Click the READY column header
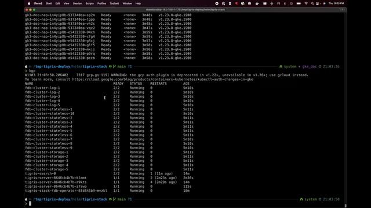The image size is (371, 208). click(x=118, y=83)
